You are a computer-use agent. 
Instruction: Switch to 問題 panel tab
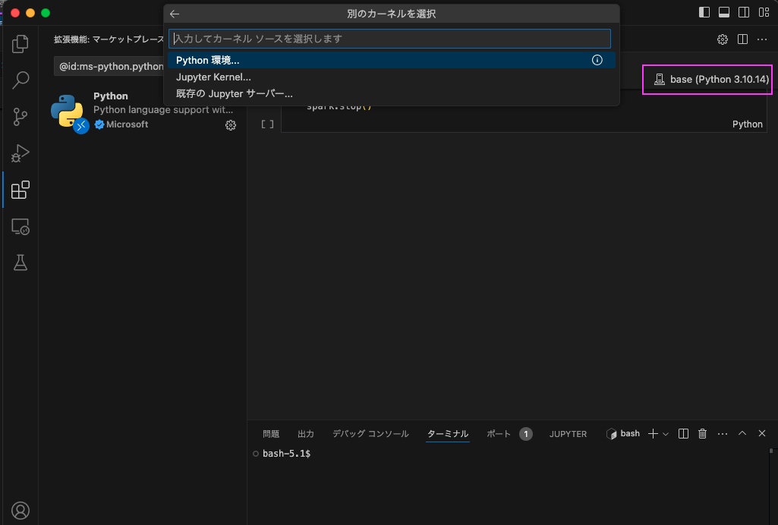[271, 434]
